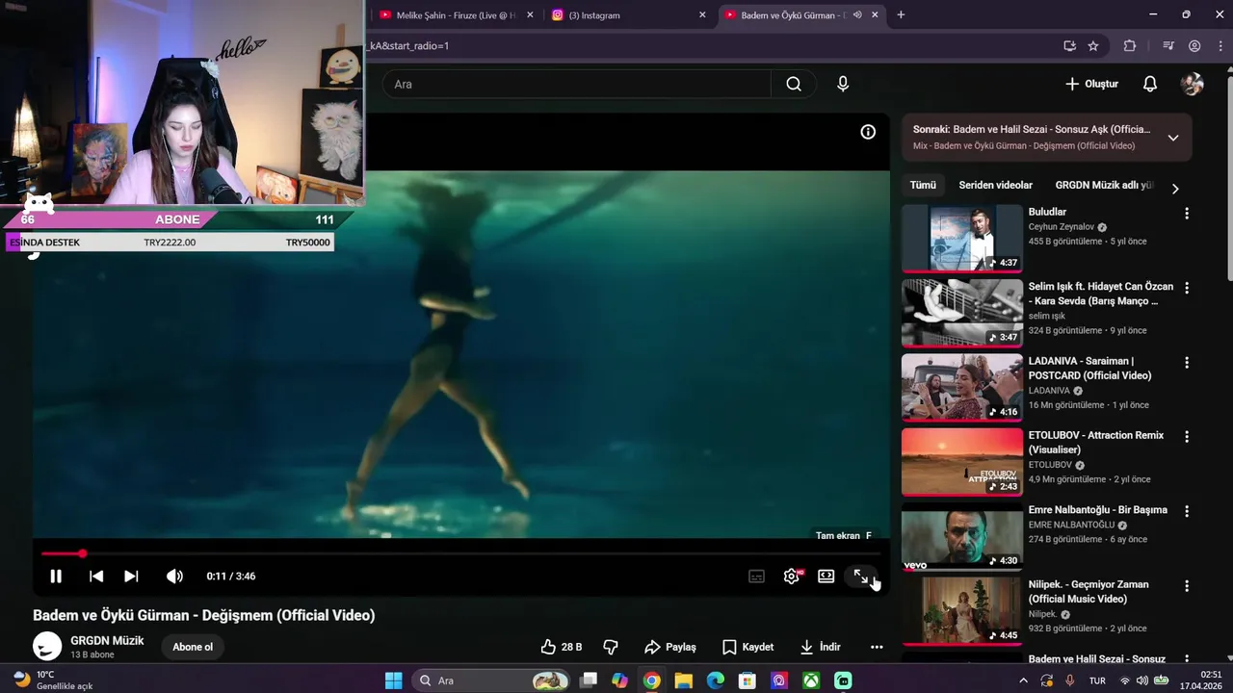Open Xbox app from taskbar

point(811,680)
